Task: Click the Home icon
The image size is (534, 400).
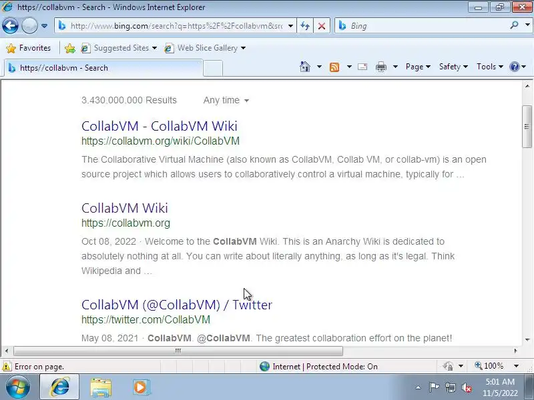Action: [305, 67]
